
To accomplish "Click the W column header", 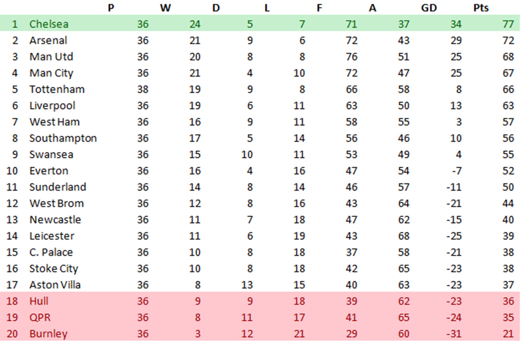I will point(165,8).
